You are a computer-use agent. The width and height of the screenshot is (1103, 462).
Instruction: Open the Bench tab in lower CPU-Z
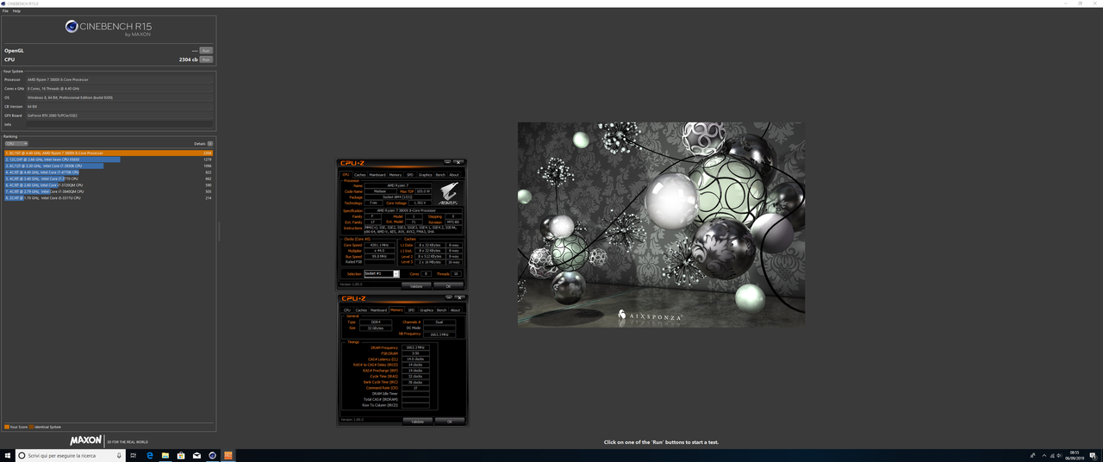[441, 310]
